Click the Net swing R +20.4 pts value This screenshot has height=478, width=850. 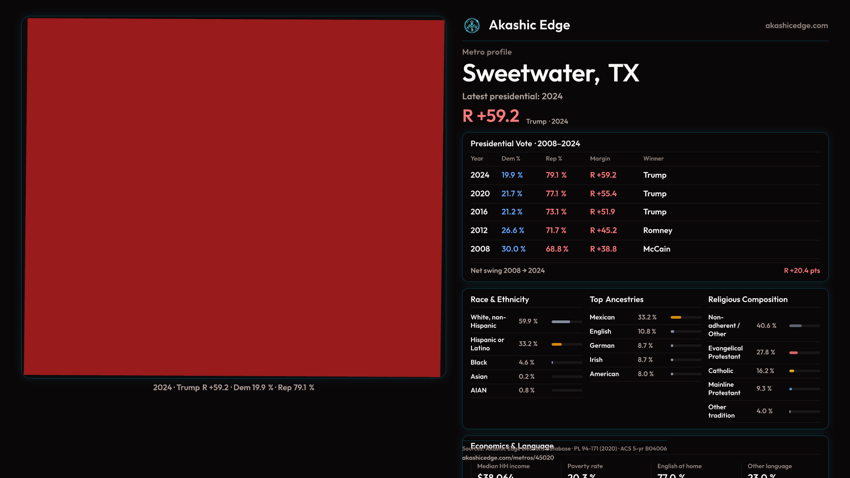(x=802, y=270)
